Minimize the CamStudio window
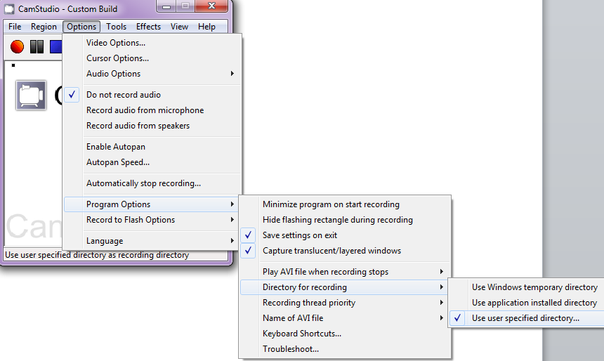Image resolution: width=604 pixels, height=361 pixels. 166,6
